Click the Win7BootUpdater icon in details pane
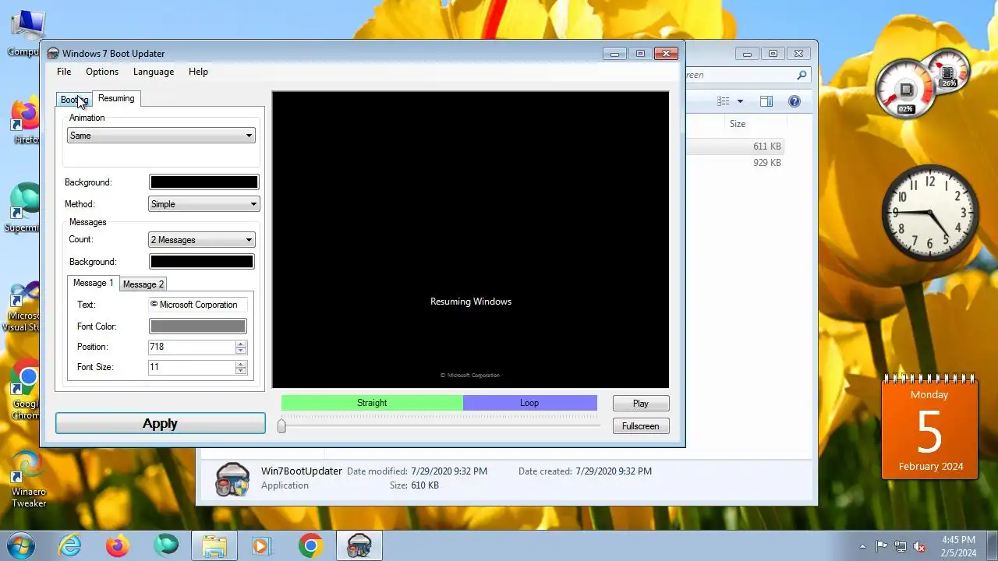The width and height of the screenshot is (998, 561). [x=232, y=479]
